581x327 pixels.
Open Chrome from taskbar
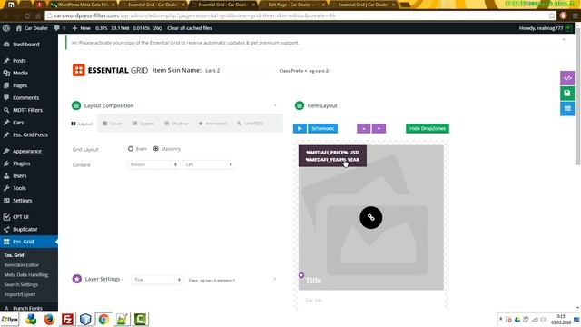[x=103, y=319]
